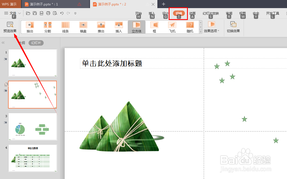Switch to the 设计 Design ribbon tab
Image resolution: width=287 pixels, height=179 pixels.
165,13
